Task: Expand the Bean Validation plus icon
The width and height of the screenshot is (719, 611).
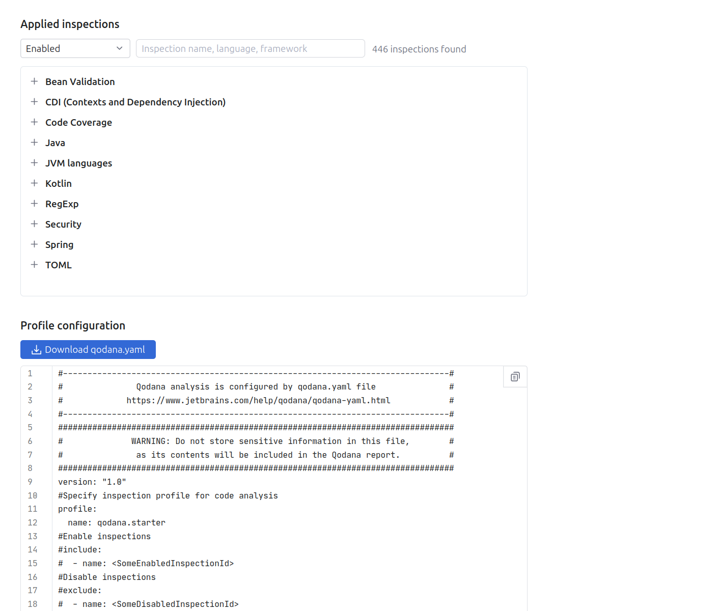Action: point(34,81)
